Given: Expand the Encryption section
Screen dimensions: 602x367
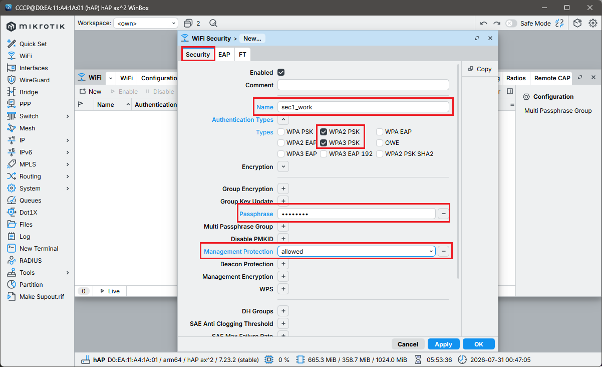Looking at the screenshot, I should (283, 166).
